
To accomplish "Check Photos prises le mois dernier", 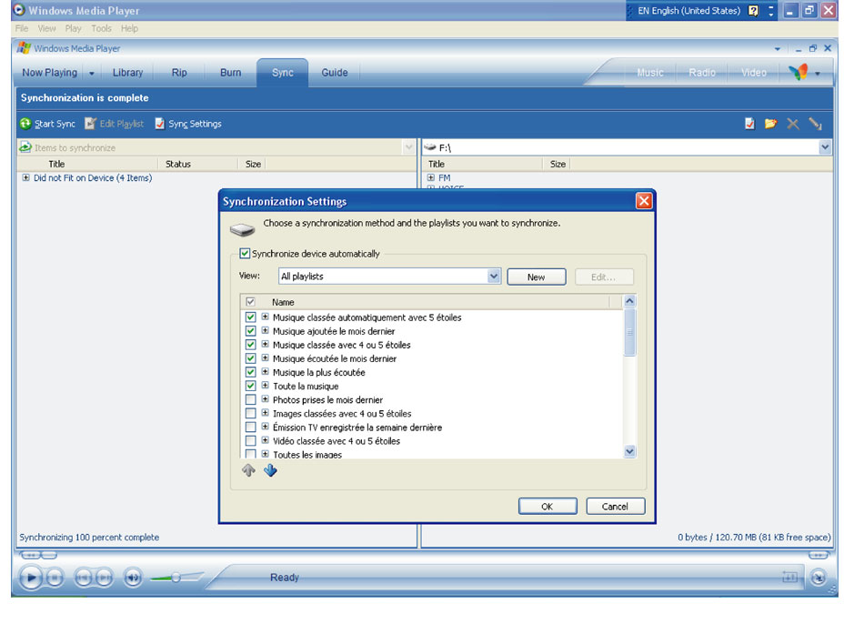I will tap(250, 399).
